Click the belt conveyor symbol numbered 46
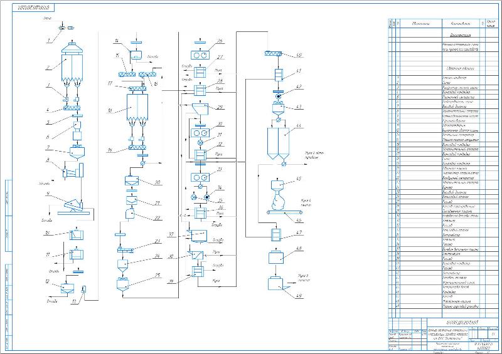Image resolution: width=502 pixels, height=354 pixels. click(285, 212)
